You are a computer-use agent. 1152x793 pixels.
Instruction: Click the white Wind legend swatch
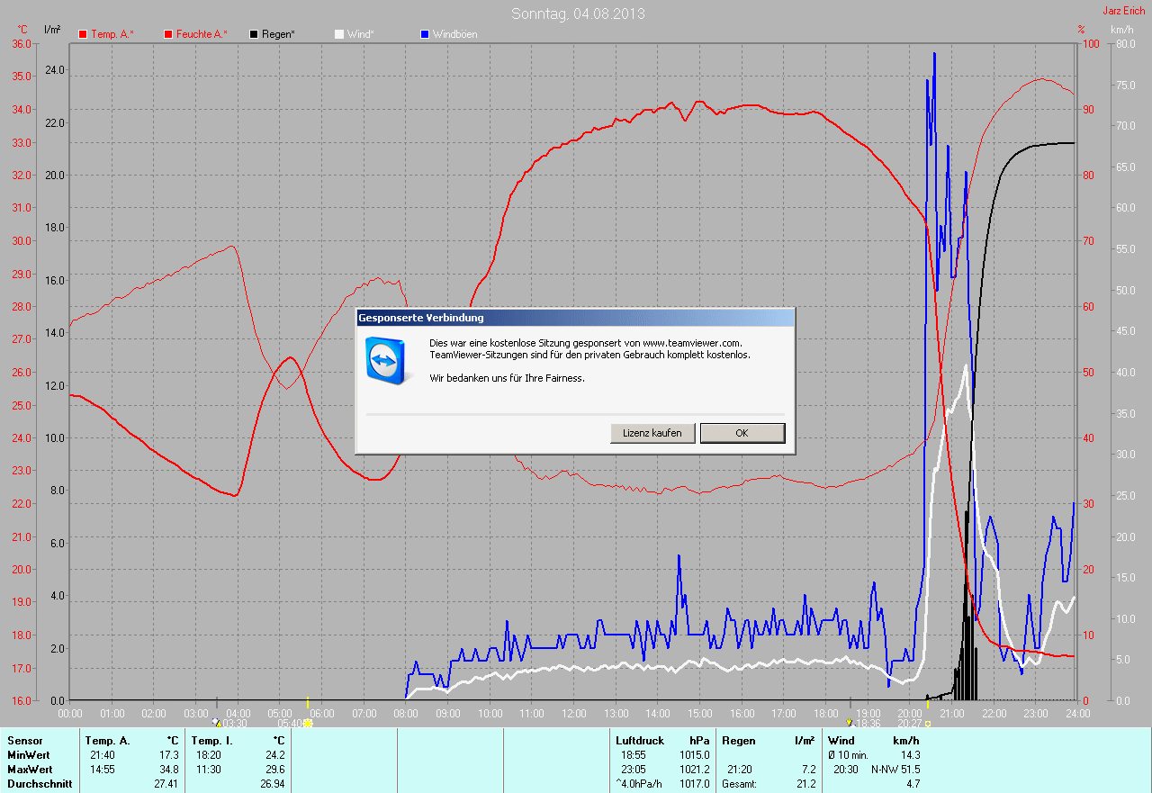(x=339, y=34)
